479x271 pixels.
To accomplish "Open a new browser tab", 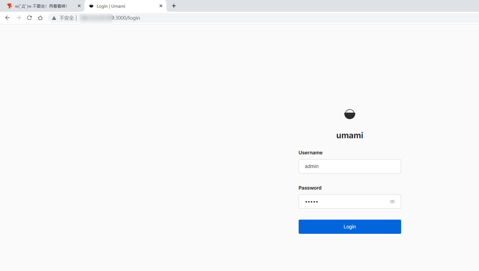I will pos(174,6).
